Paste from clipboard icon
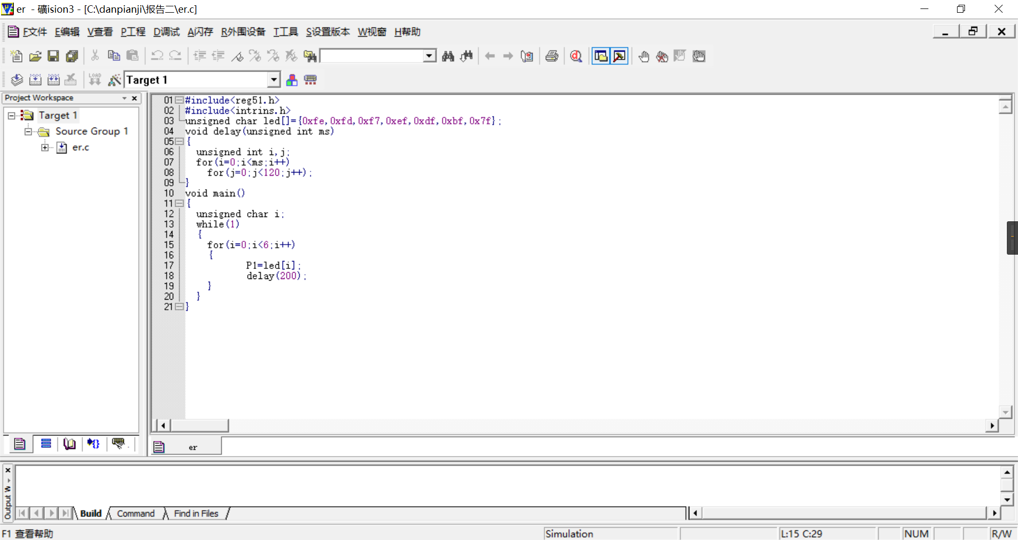The height and width of the screenshot is (540, 1018). pos(132,56)
